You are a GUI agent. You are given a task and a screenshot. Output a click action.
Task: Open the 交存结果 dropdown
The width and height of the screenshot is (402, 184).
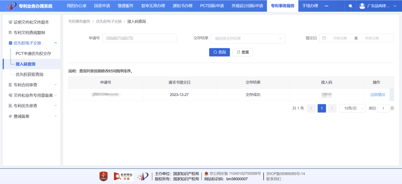(x=248, y=38)
